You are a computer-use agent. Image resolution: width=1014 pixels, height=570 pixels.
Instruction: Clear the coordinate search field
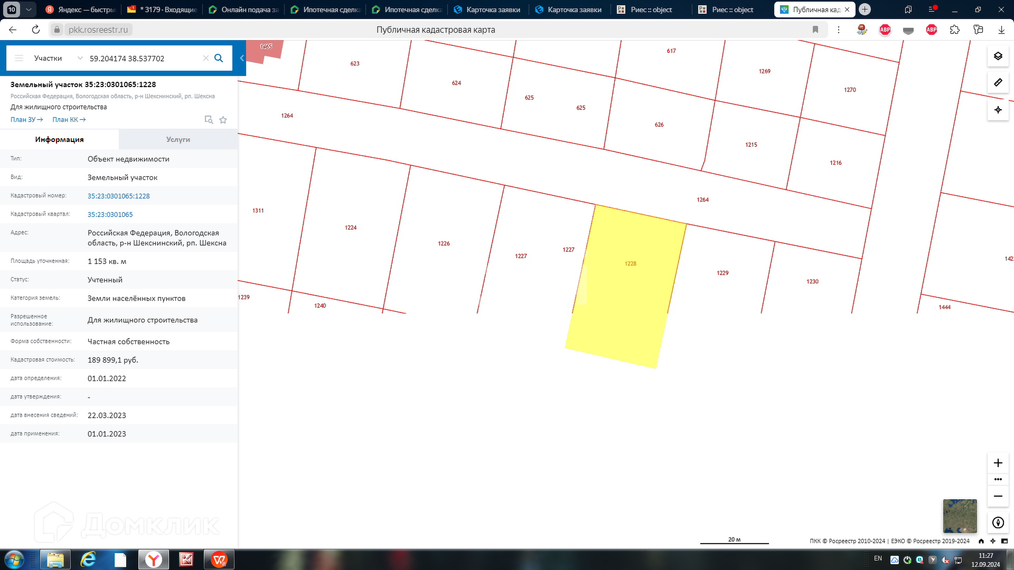206,58
